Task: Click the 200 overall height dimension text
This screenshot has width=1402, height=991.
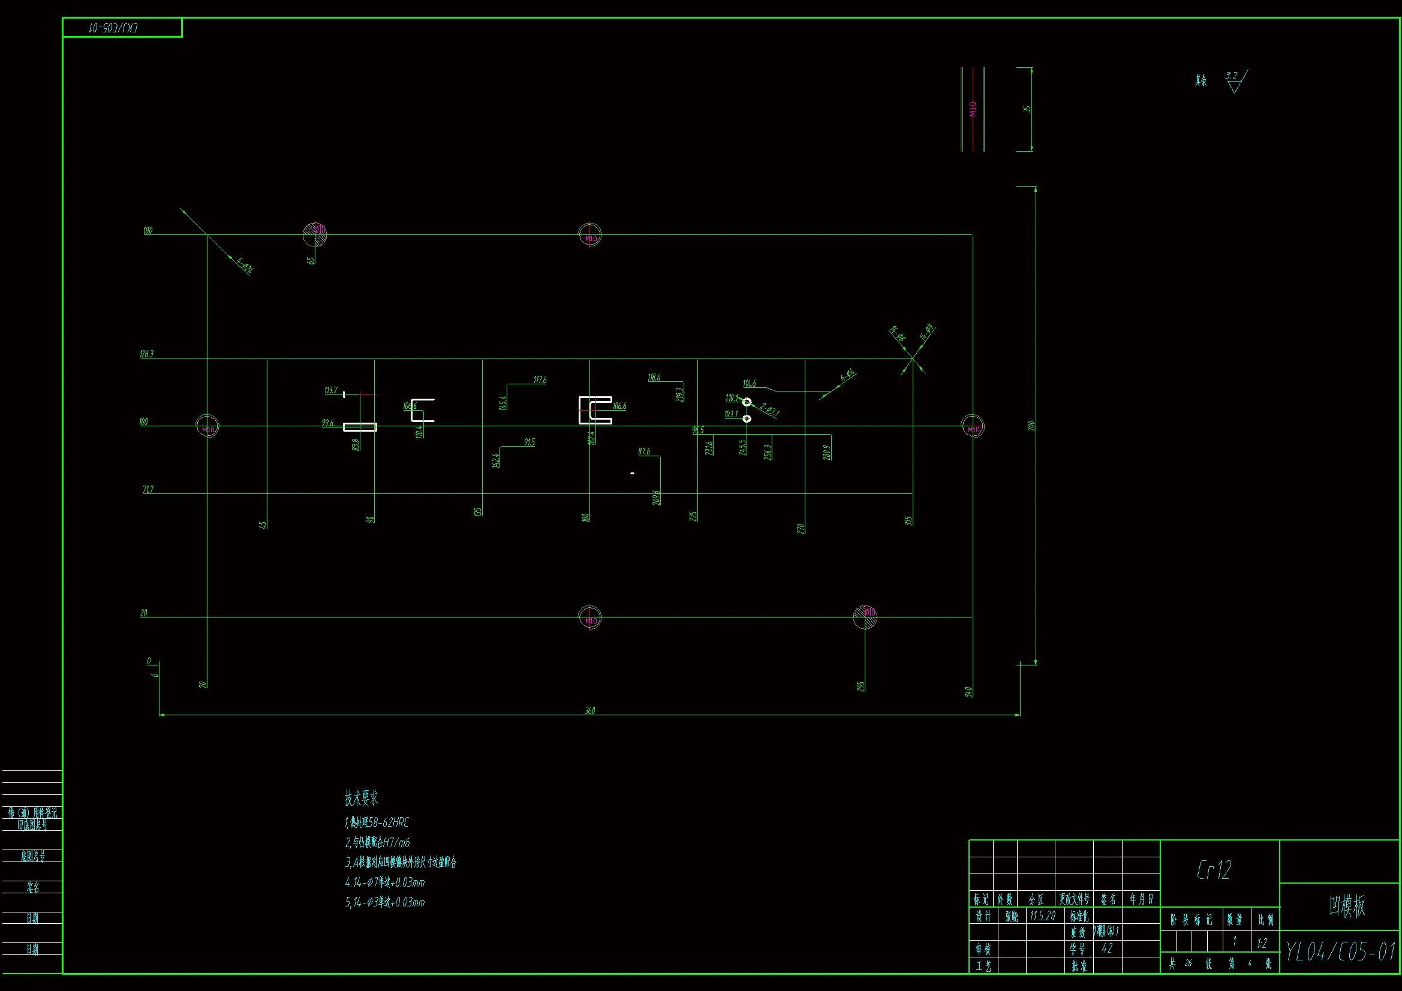Action: click(x=1031, y=425)
